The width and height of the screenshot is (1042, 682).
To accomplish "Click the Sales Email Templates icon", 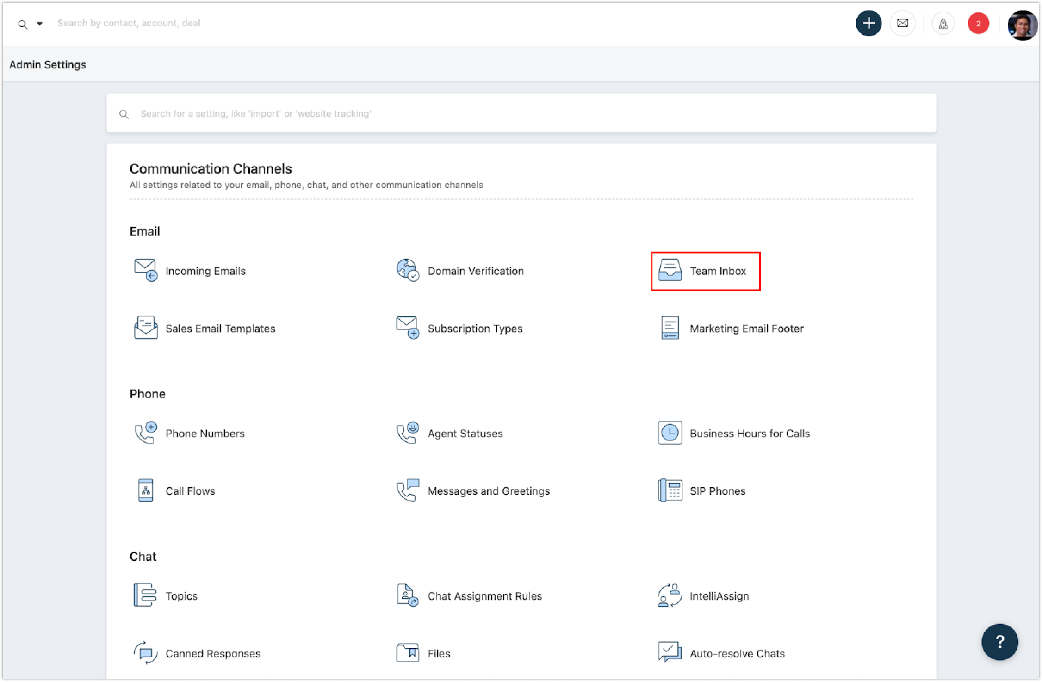I will point(145,328).
